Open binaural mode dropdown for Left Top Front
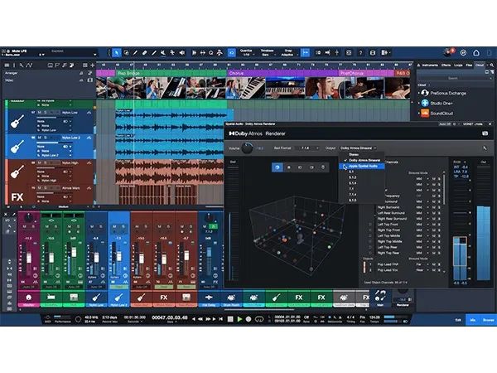This screenshot has width=497, height=373. (422, 225)
